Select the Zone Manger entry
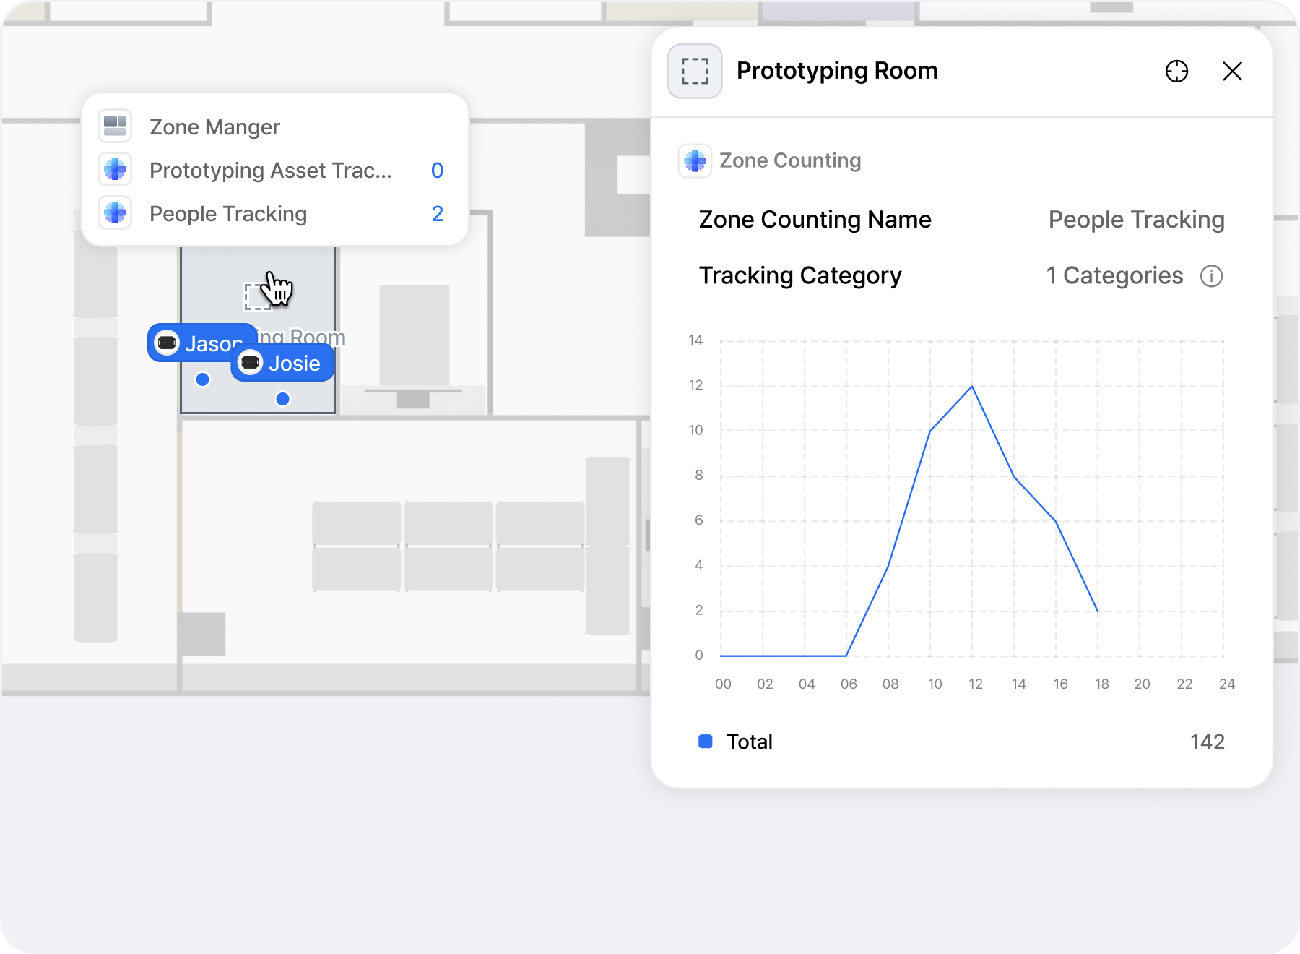 (214, 127)
